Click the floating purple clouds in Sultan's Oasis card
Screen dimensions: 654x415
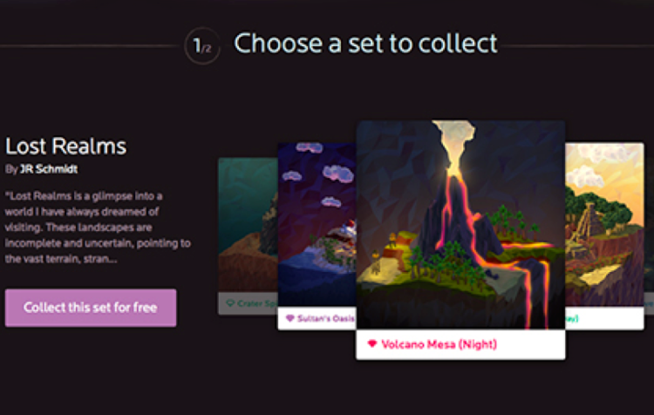tap(319, 173)
